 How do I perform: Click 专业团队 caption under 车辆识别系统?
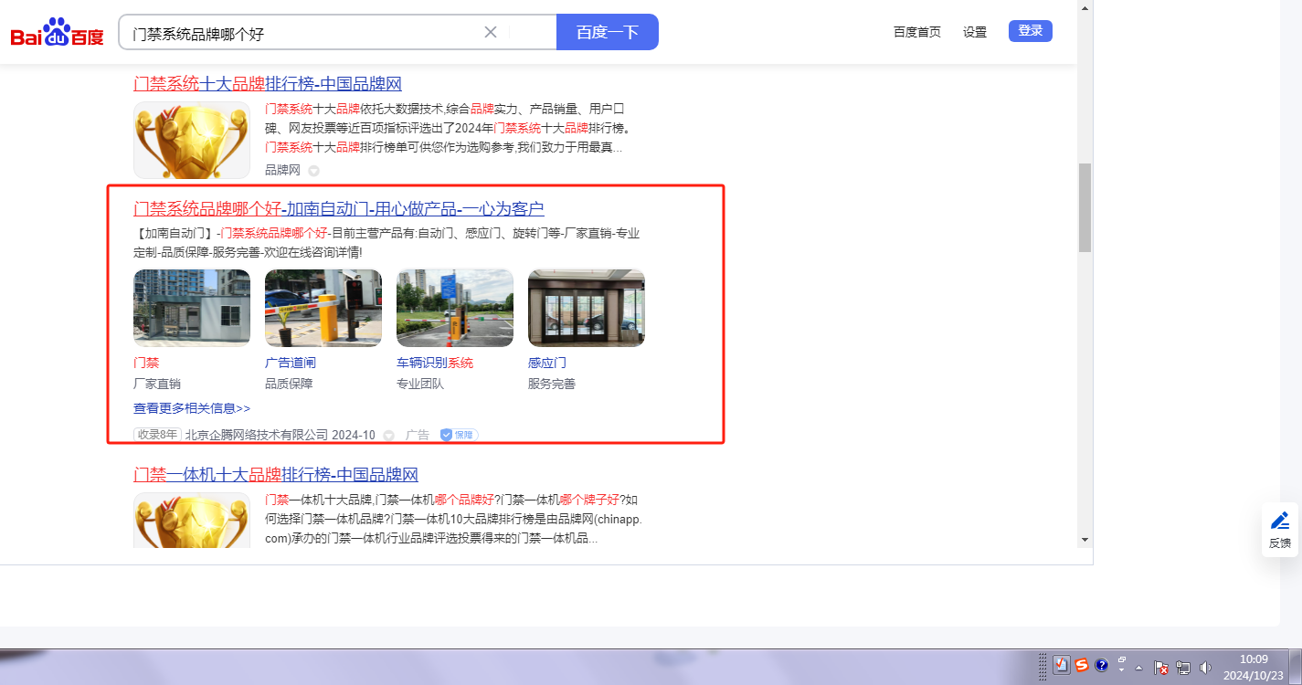(x=420, y=384)
